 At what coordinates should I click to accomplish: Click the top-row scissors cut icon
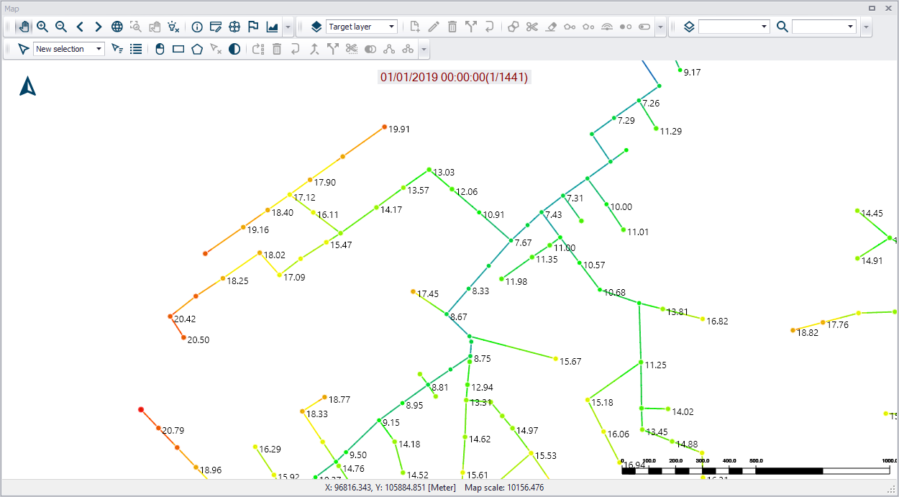532,27
